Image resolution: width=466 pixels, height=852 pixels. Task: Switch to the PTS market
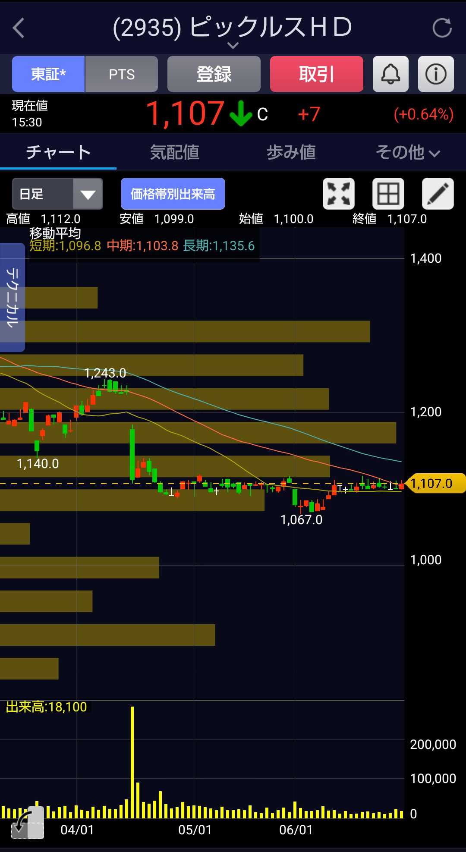[122, 74]
